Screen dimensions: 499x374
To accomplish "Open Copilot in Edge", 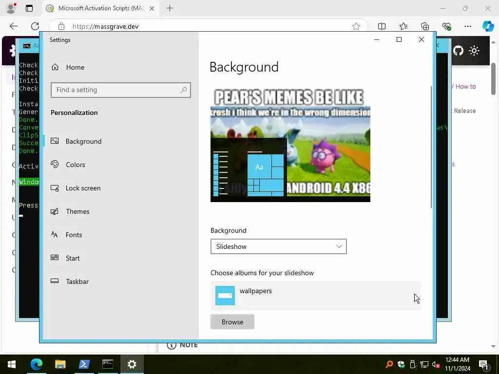I will point(488,26).
